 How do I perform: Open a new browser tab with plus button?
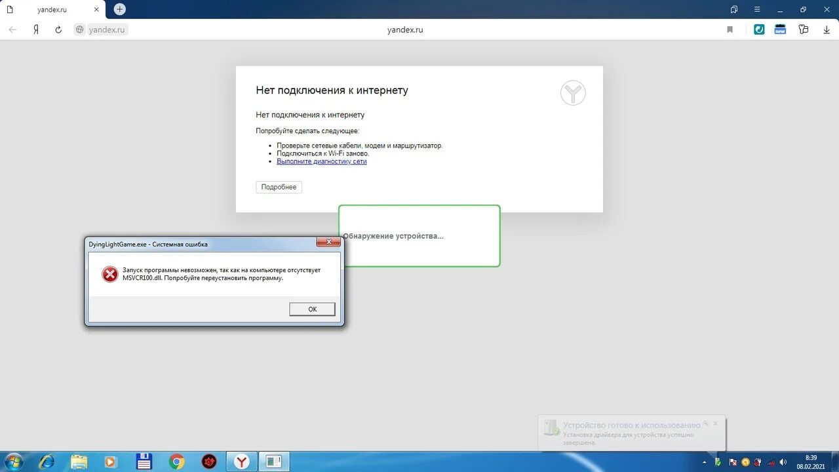[119, 9]
